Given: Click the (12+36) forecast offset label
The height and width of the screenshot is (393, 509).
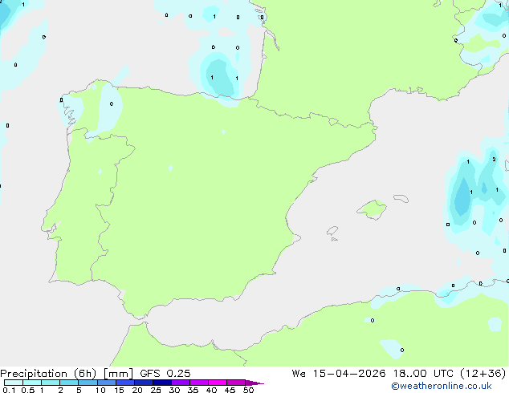Looking at the screenshot, I should click(x=483, y=374).
